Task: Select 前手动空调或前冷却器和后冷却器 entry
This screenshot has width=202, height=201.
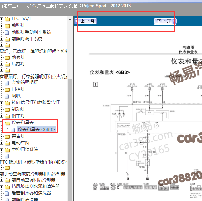Action: click(x=33, y=174)
